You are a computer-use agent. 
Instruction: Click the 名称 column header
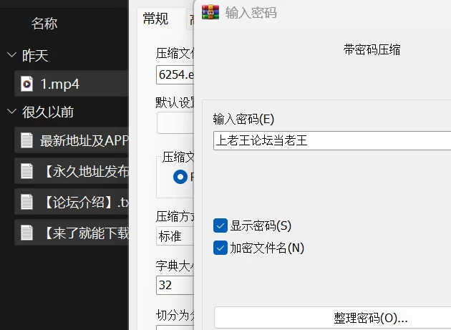click(x=44, y=24)
